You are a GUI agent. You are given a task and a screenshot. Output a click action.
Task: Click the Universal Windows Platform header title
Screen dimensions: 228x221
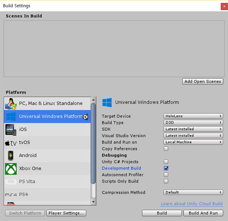tap(147, 102)
